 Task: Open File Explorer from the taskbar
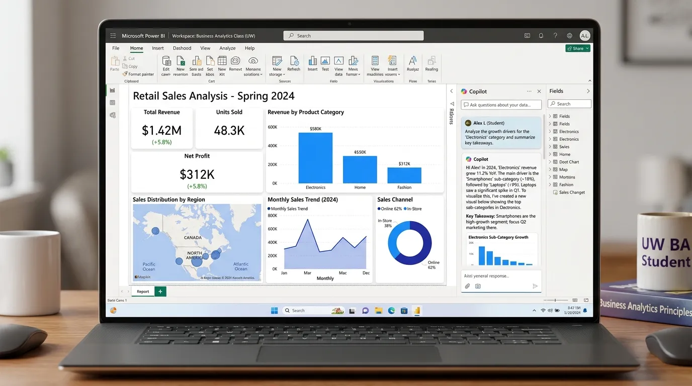(378, 311)
